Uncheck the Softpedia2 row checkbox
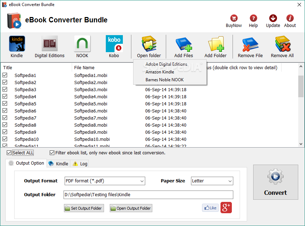Viewport: 305px width, 226px height. pyautogui.click(x=5, y=82)
